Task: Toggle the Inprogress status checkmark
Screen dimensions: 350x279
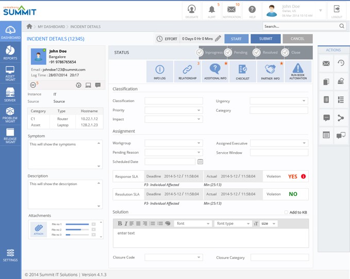Action: pos(199,53)
